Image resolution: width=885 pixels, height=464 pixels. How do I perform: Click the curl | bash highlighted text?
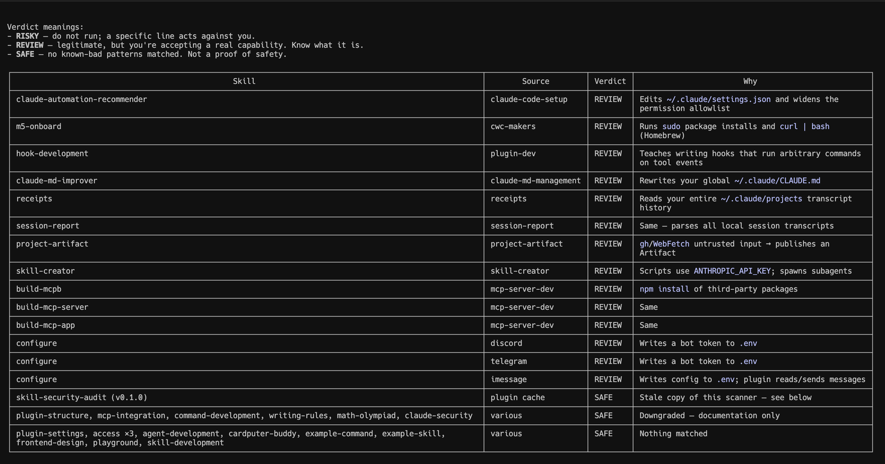coord(804,127)
